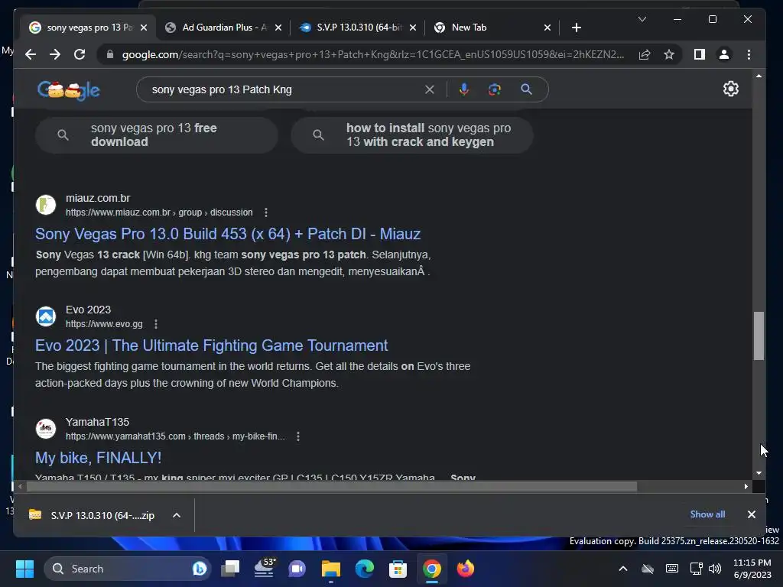Open Google quick settings gear
This screenshot has width=783, height=587.
(x=730, y=89)
